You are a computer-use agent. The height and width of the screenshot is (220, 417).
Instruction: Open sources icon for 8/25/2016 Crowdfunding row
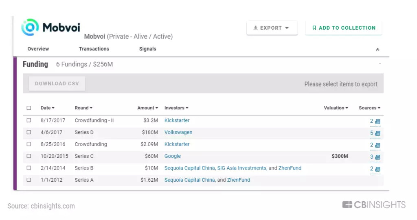click(377, 145)
